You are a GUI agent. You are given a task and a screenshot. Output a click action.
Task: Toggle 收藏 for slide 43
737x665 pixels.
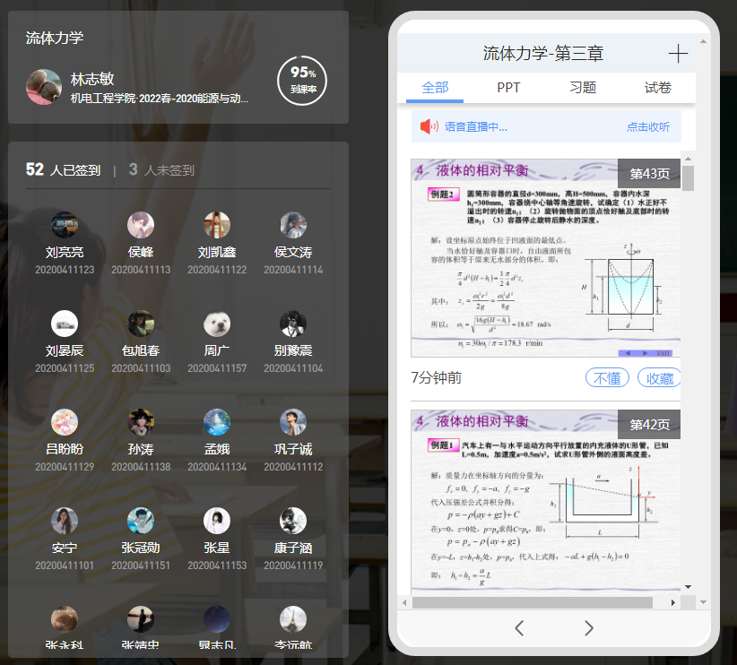click(x=660, y=378)
